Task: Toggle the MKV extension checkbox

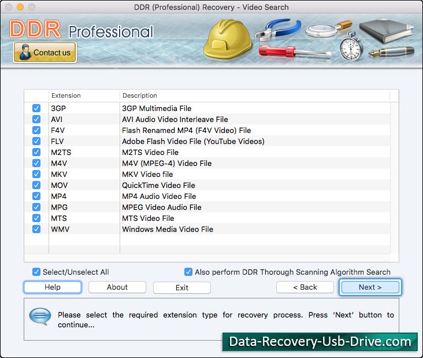Action: (x=36, y=174)
